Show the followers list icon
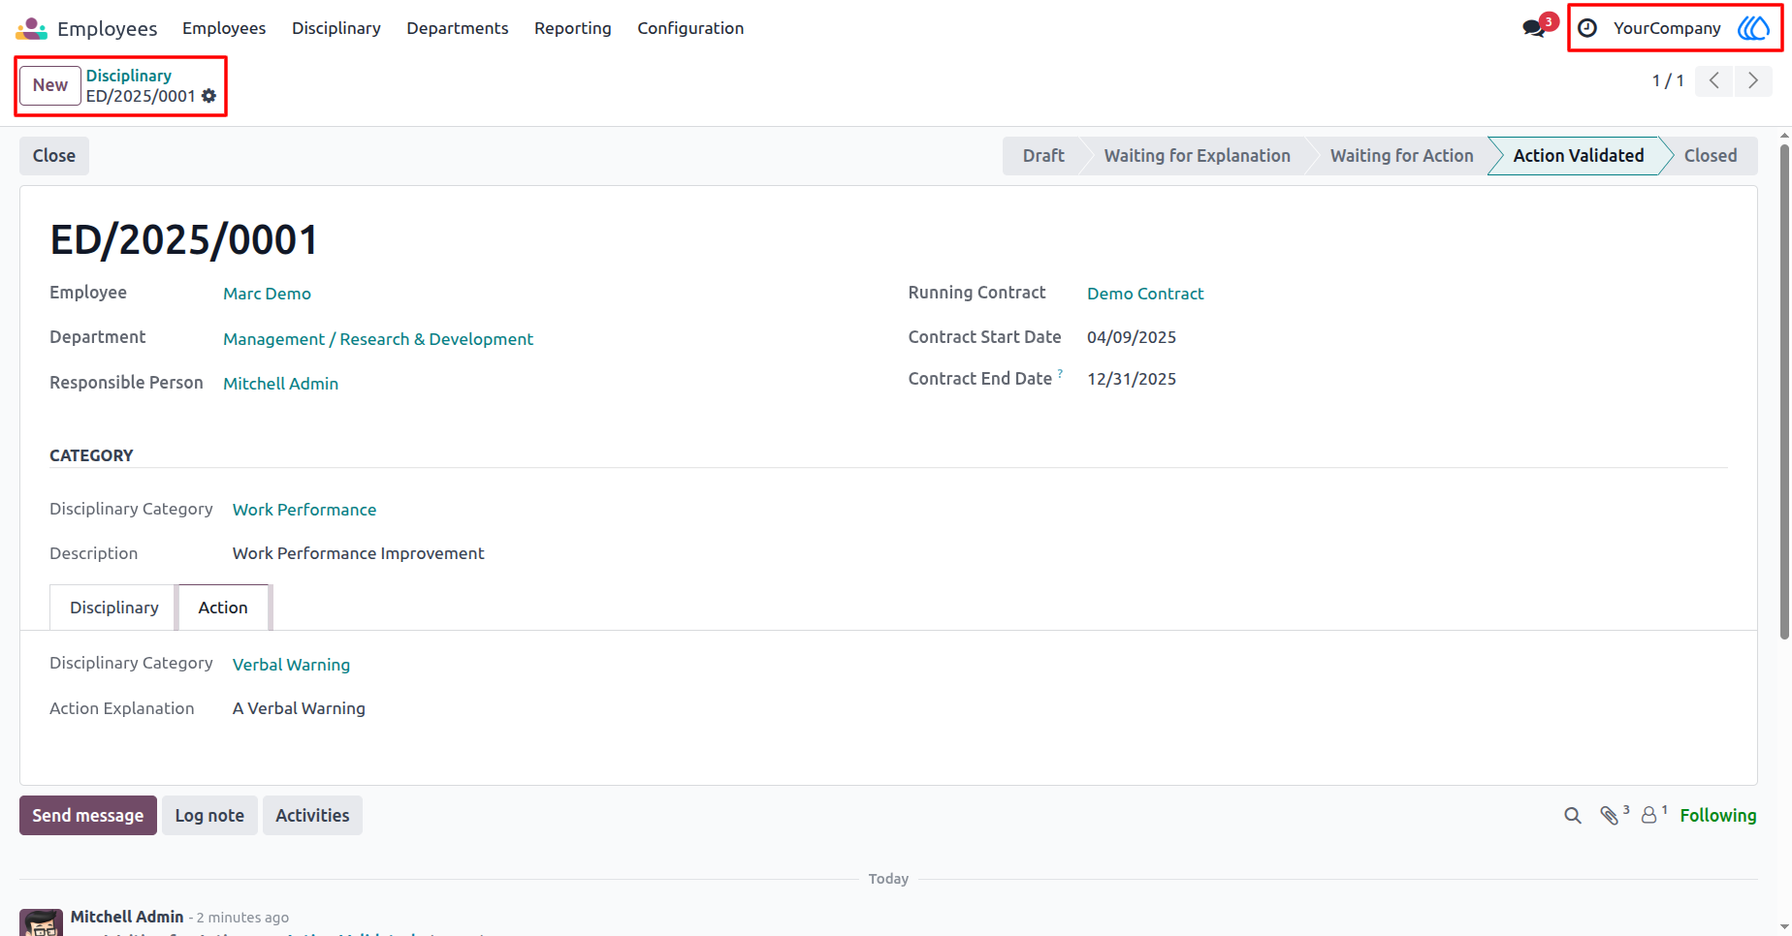1792x936 pixels. [x=1648, y=816]
